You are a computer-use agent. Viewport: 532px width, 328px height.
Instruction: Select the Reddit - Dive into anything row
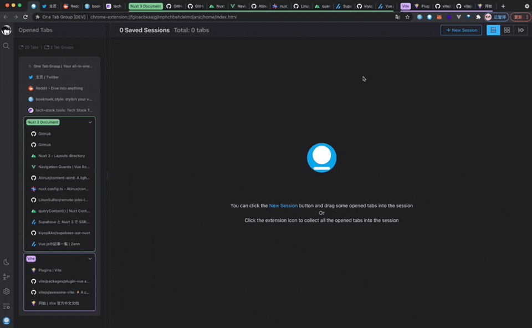point(60,88)
